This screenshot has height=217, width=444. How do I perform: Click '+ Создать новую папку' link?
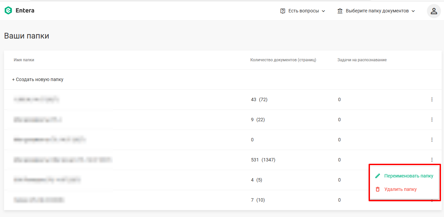click(x=38, y=79)
